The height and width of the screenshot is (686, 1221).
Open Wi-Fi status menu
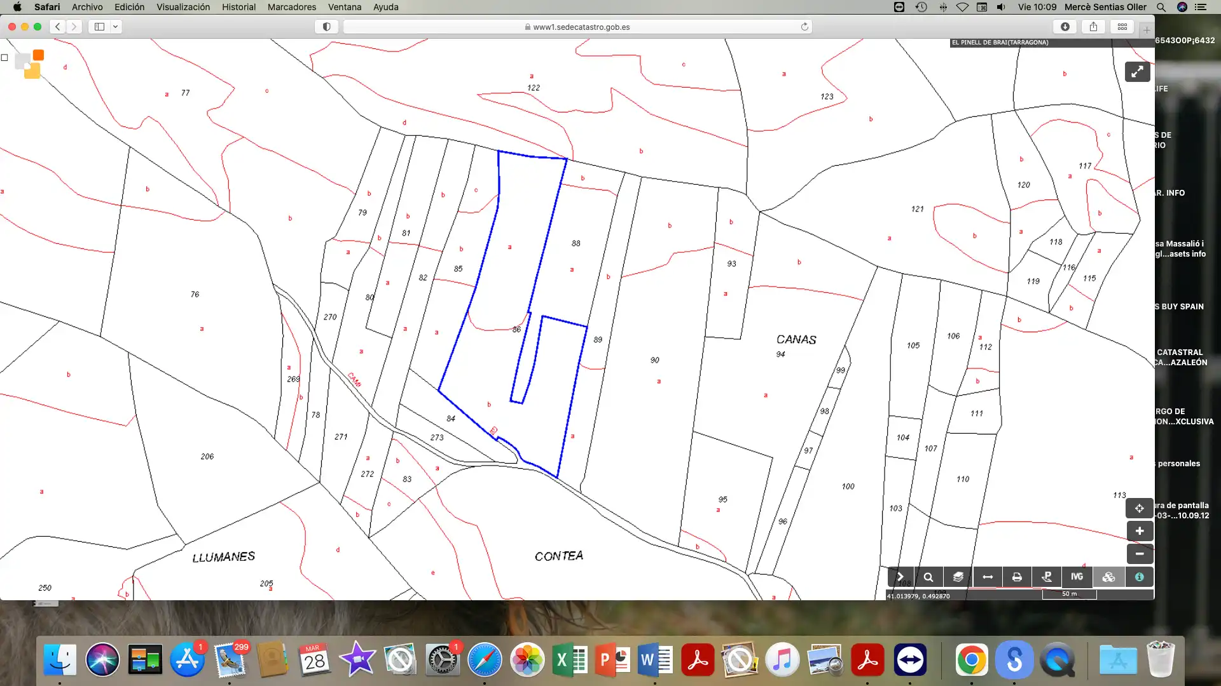pyautogui.click(x=962, y=7)
